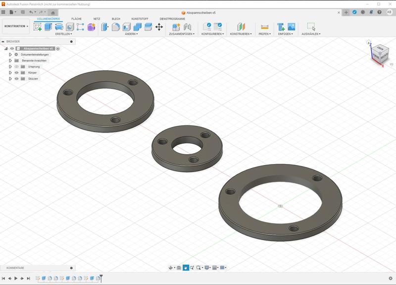The width and height of the screenshot is (396, 285).
Task: Activate the Move/Copy cross-arrow tool
Action: click(159, 27)
